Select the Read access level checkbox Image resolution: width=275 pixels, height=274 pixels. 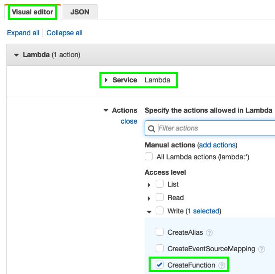pos(160,197)
